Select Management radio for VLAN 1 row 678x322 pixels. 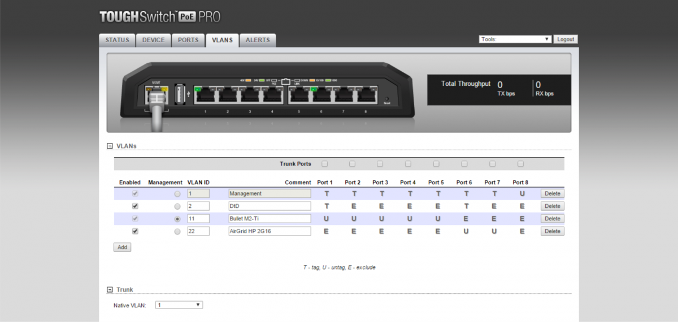click(x=177, y=193)
